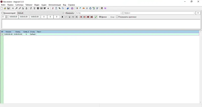Screen dimensions: 202x107
Task: Pick the secondary color AB button
Action: point(84,17)
